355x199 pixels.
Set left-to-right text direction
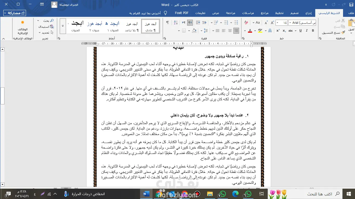point(184,23)
